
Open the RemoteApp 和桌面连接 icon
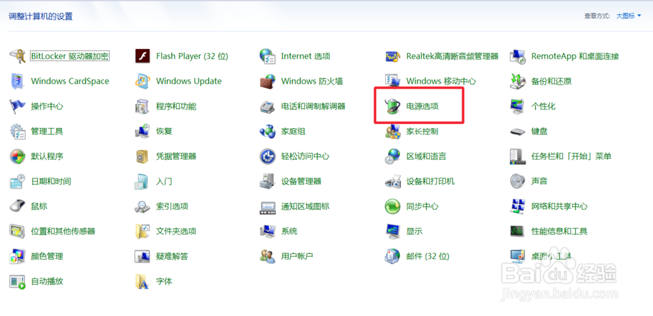click(x=518, y=56)
